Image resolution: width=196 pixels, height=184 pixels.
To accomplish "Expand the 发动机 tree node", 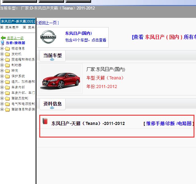I will coord(2,54).
